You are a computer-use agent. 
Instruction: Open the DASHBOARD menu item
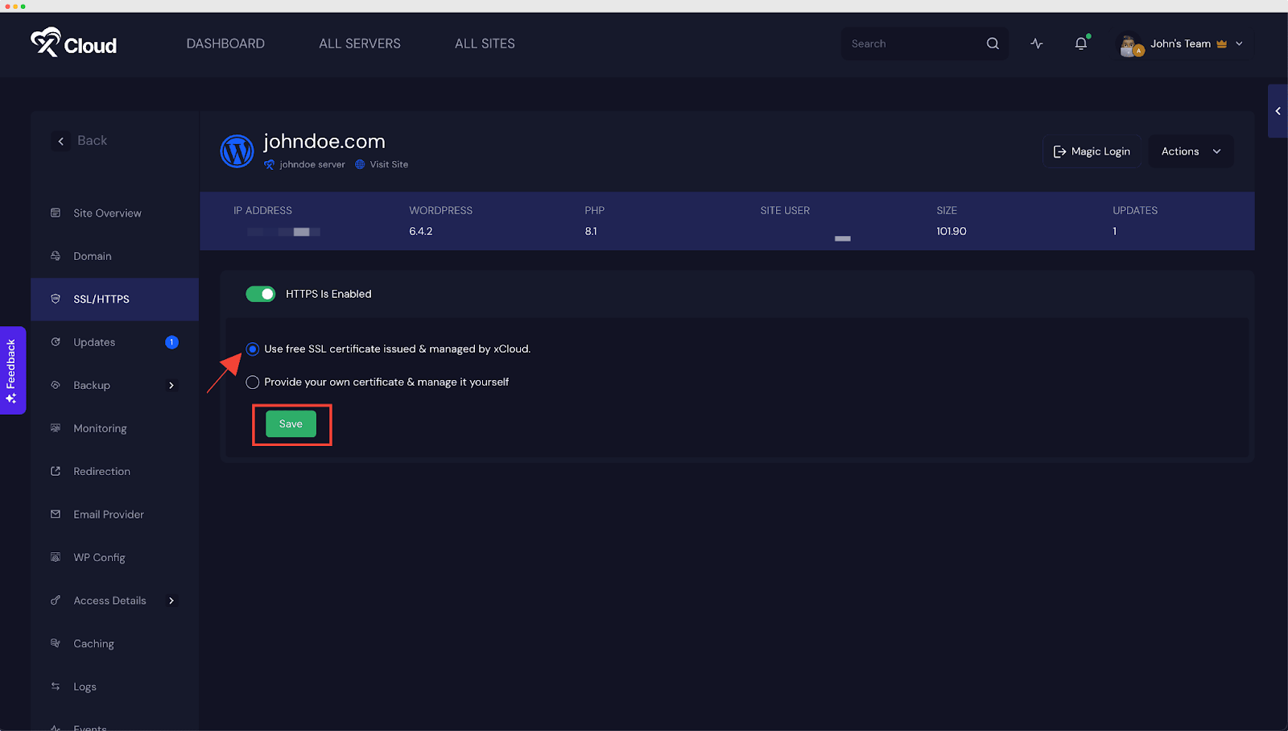tap(225, 43)
